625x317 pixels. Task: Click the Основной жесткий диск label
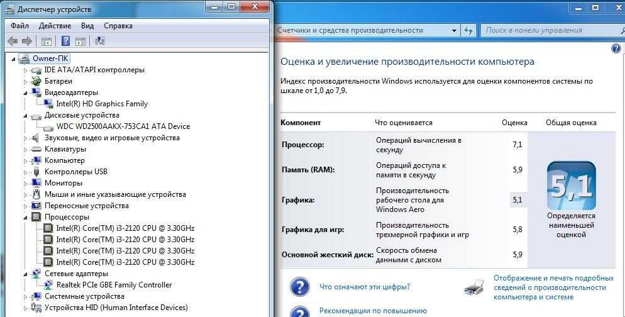click(x=328, y=255)
